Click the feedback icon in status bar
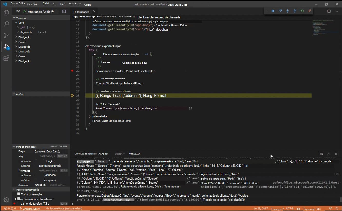Image resolution: width=342 pixels, height=211 pixels. coord(330,208)
